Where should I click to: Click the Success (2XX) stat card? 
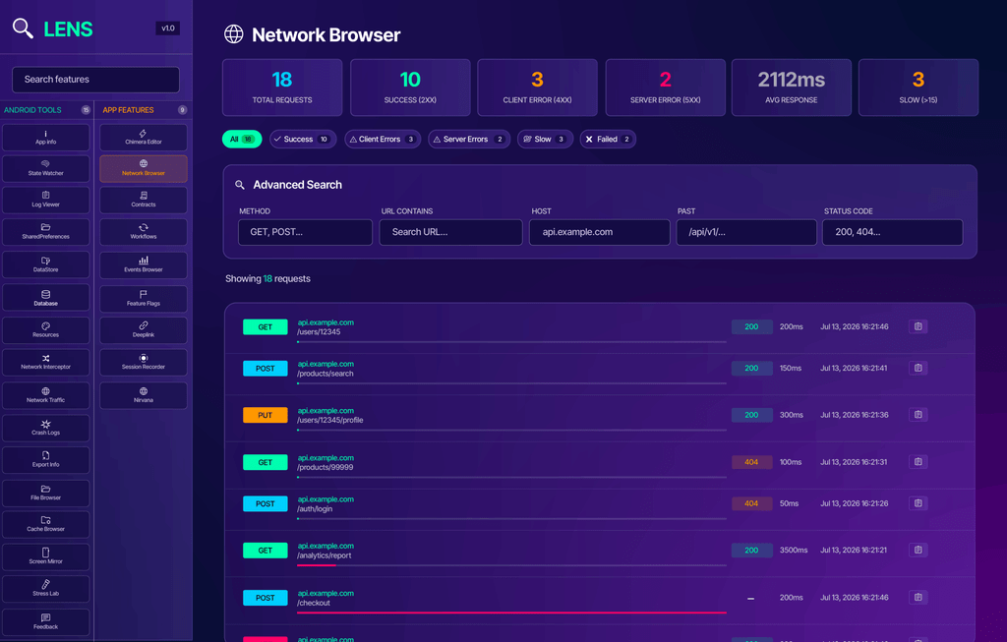coord(410,88)
